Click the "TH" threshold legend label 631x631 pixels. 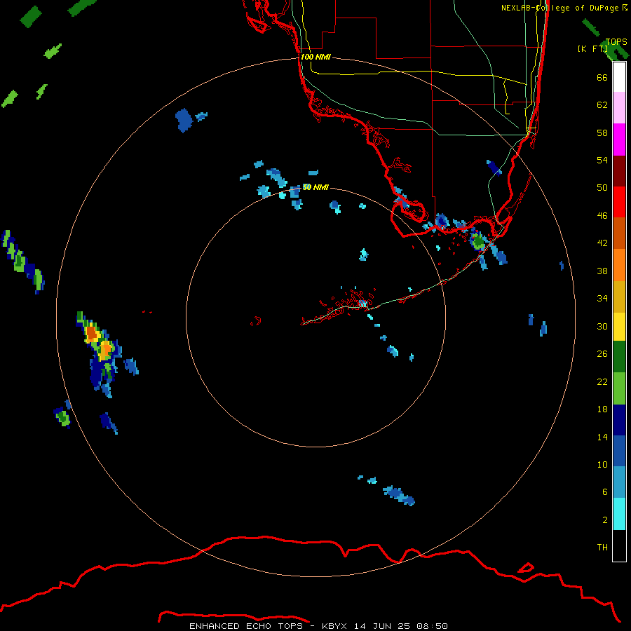tap(602, 548)
